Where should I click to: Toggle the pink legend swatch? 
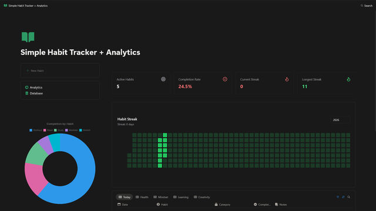click(x=45, y=130)
